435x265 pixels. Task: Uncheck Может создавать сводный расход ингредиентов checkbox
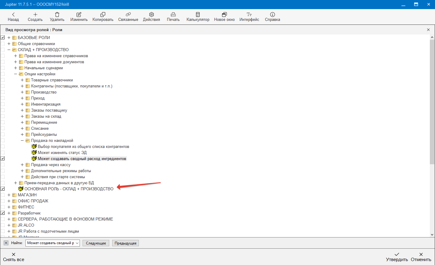coord(3,159)
